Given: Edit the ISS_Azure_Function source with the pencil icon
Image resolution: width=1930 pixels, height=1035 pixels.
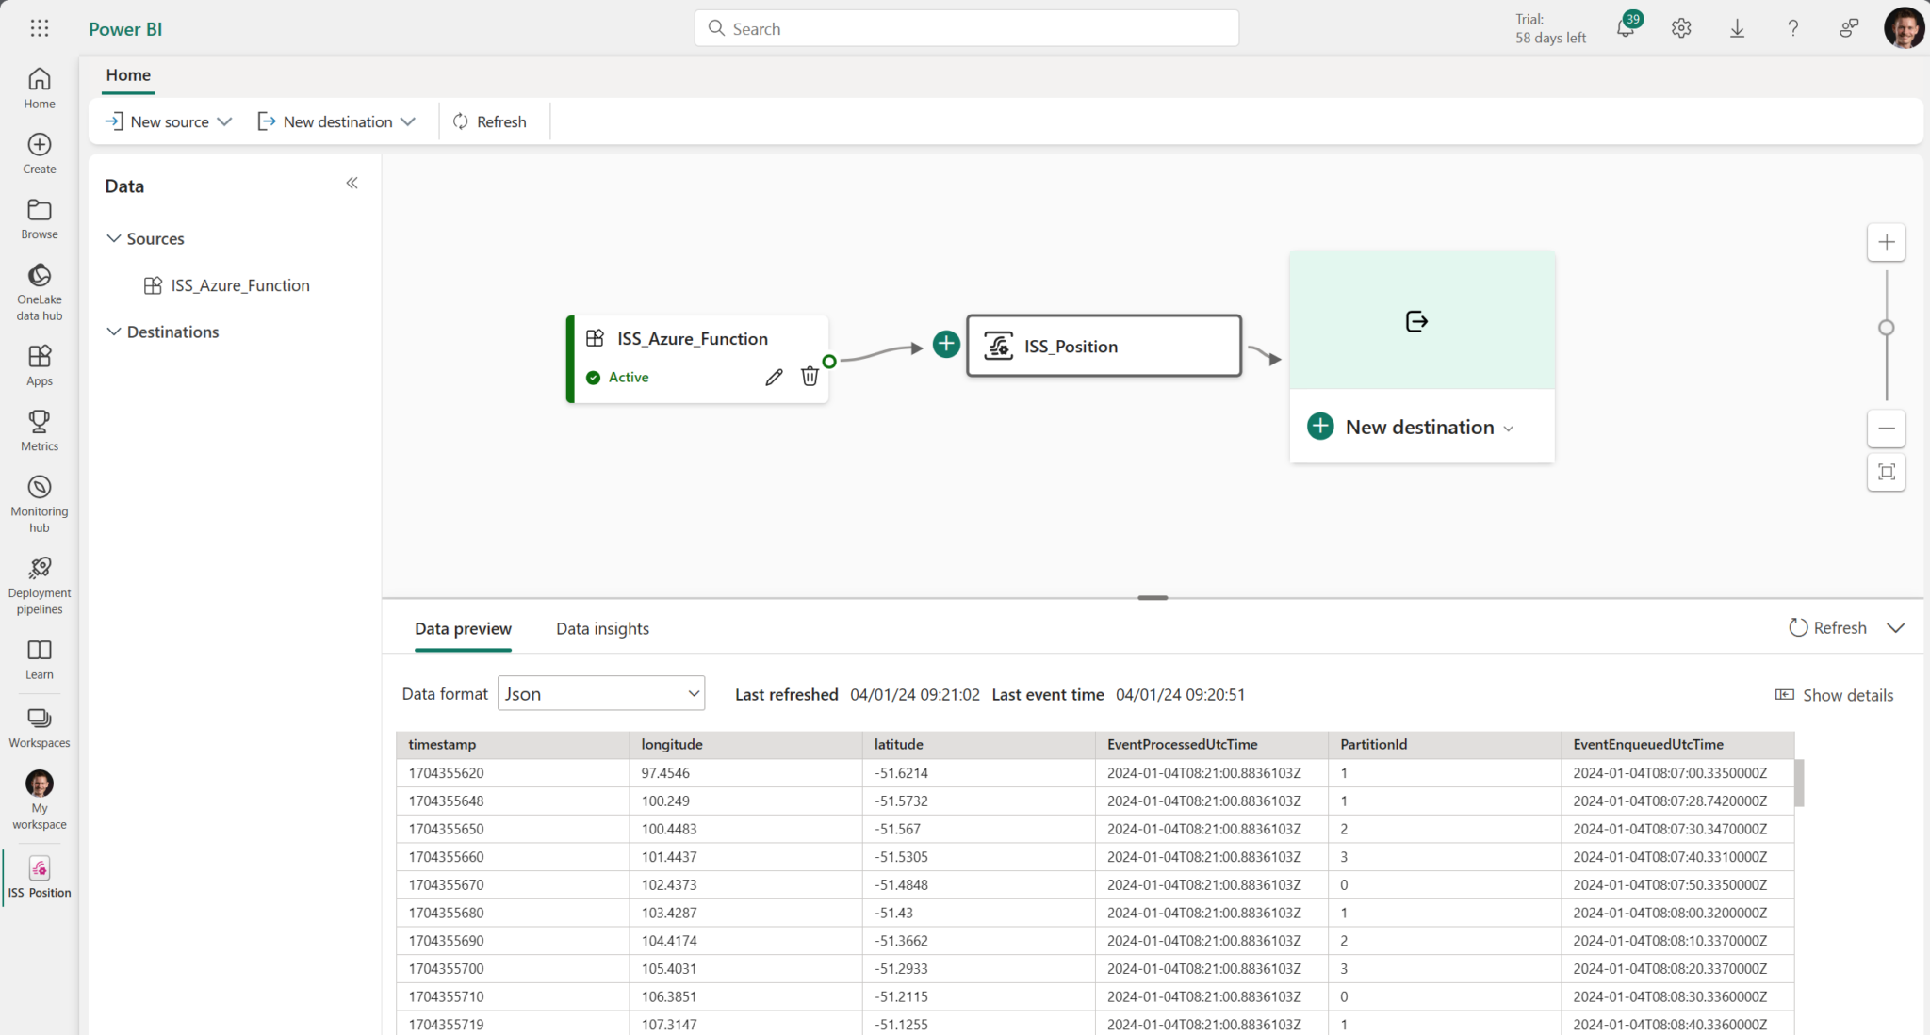Looking at the screenshot, I should point(773,376).
